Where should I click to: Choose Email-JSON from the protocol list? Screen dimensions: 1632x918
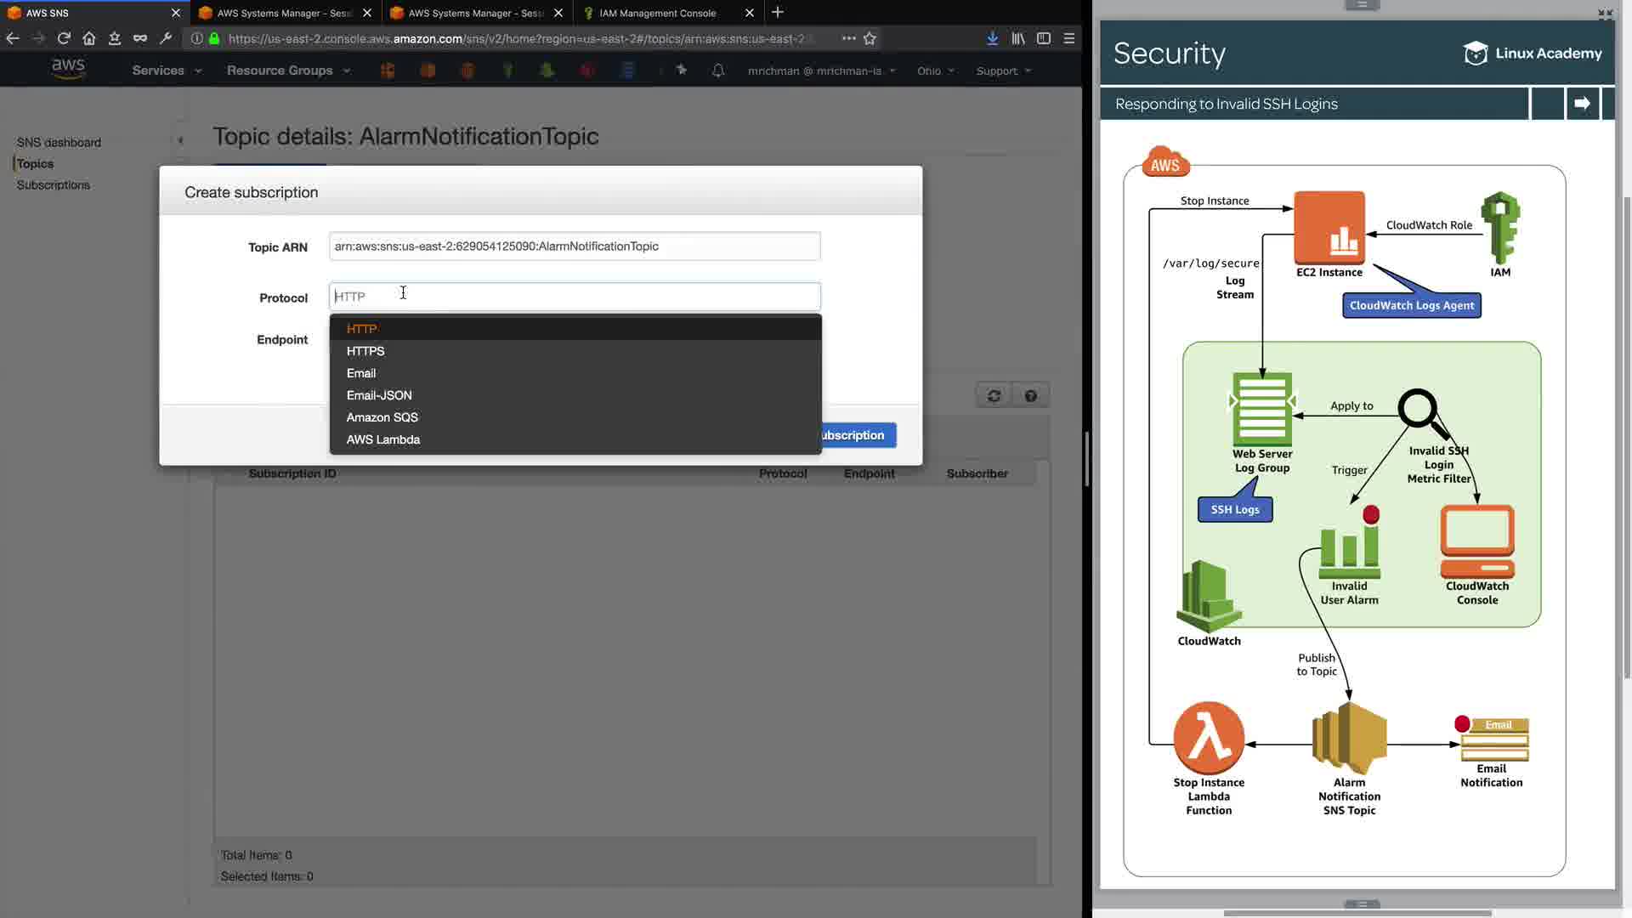[x=379, y=395]
